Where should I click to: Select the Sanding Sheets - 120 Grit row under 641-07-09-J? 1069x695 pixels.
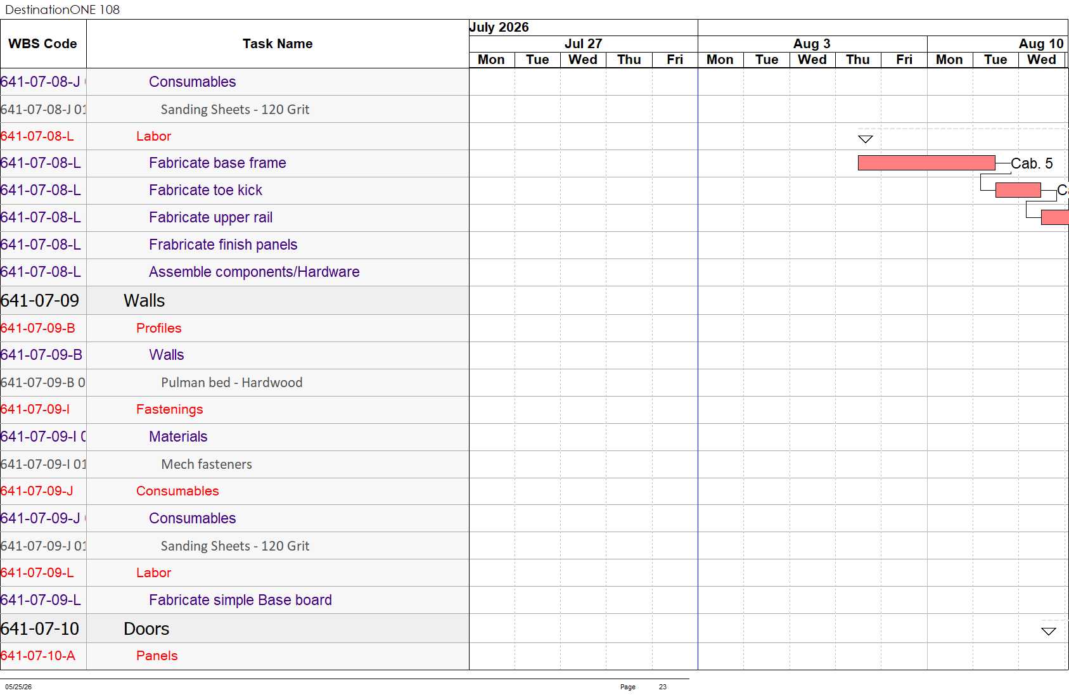pos(235,545)
